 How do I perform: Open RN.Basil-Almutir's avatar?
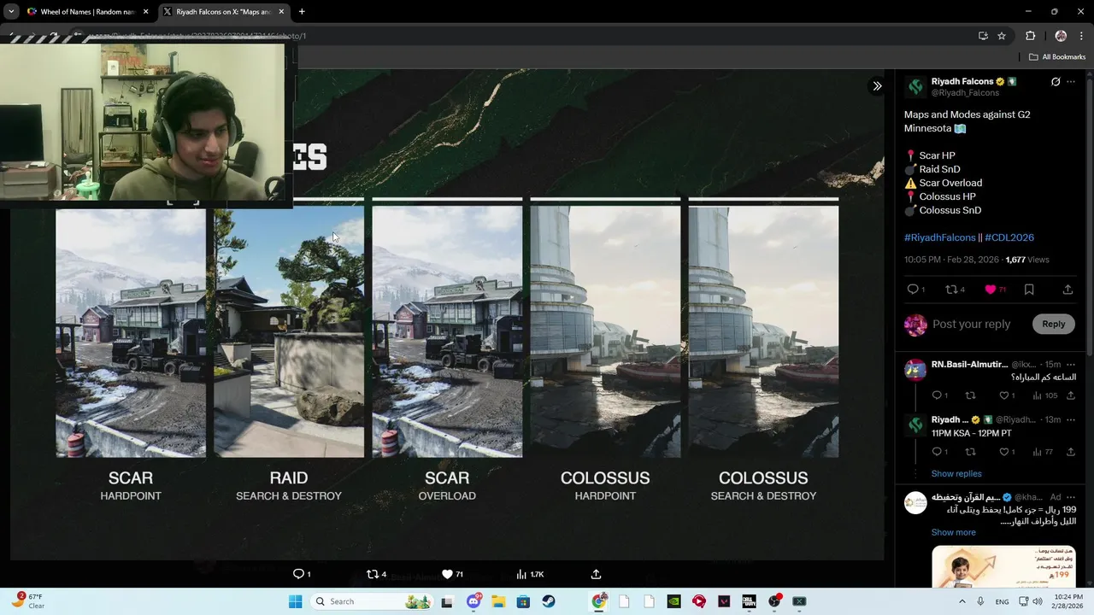(x=915, y=370)
